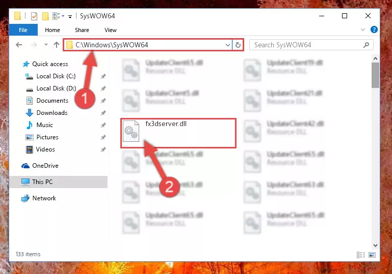Go forward with the Forward arrow
Image resolution: width=392 pixels, height=274 pixels.
tap(34, 45)
